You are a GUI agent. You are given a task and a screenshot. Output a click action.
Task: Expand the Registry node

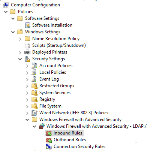pos(27,100)
